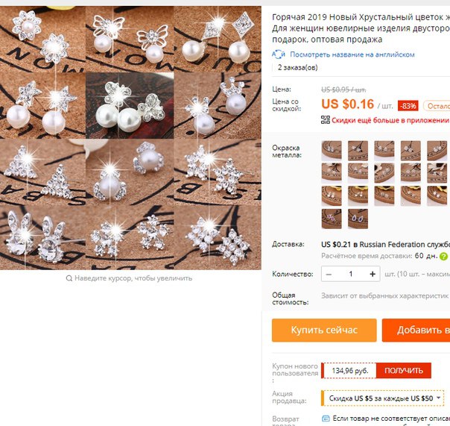Screen dimensions: 450x426
Task: Open Посмотреть название на английском link
Action: [x=352, y=54]
